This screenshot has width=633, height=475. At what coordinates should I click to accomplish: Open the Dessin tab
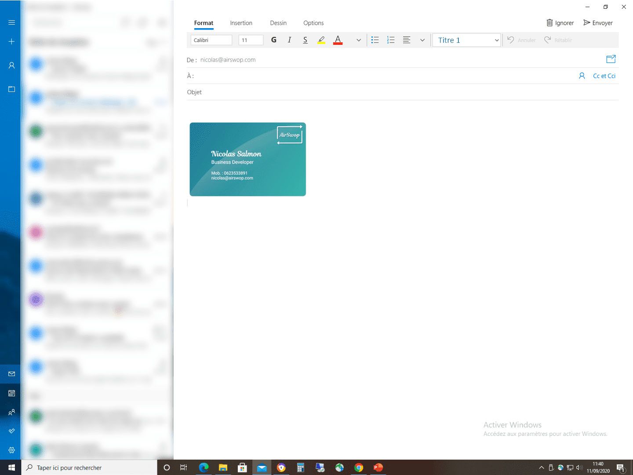point(278,23)
